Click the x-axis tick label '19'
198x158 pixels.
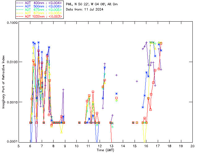point(181,146)
